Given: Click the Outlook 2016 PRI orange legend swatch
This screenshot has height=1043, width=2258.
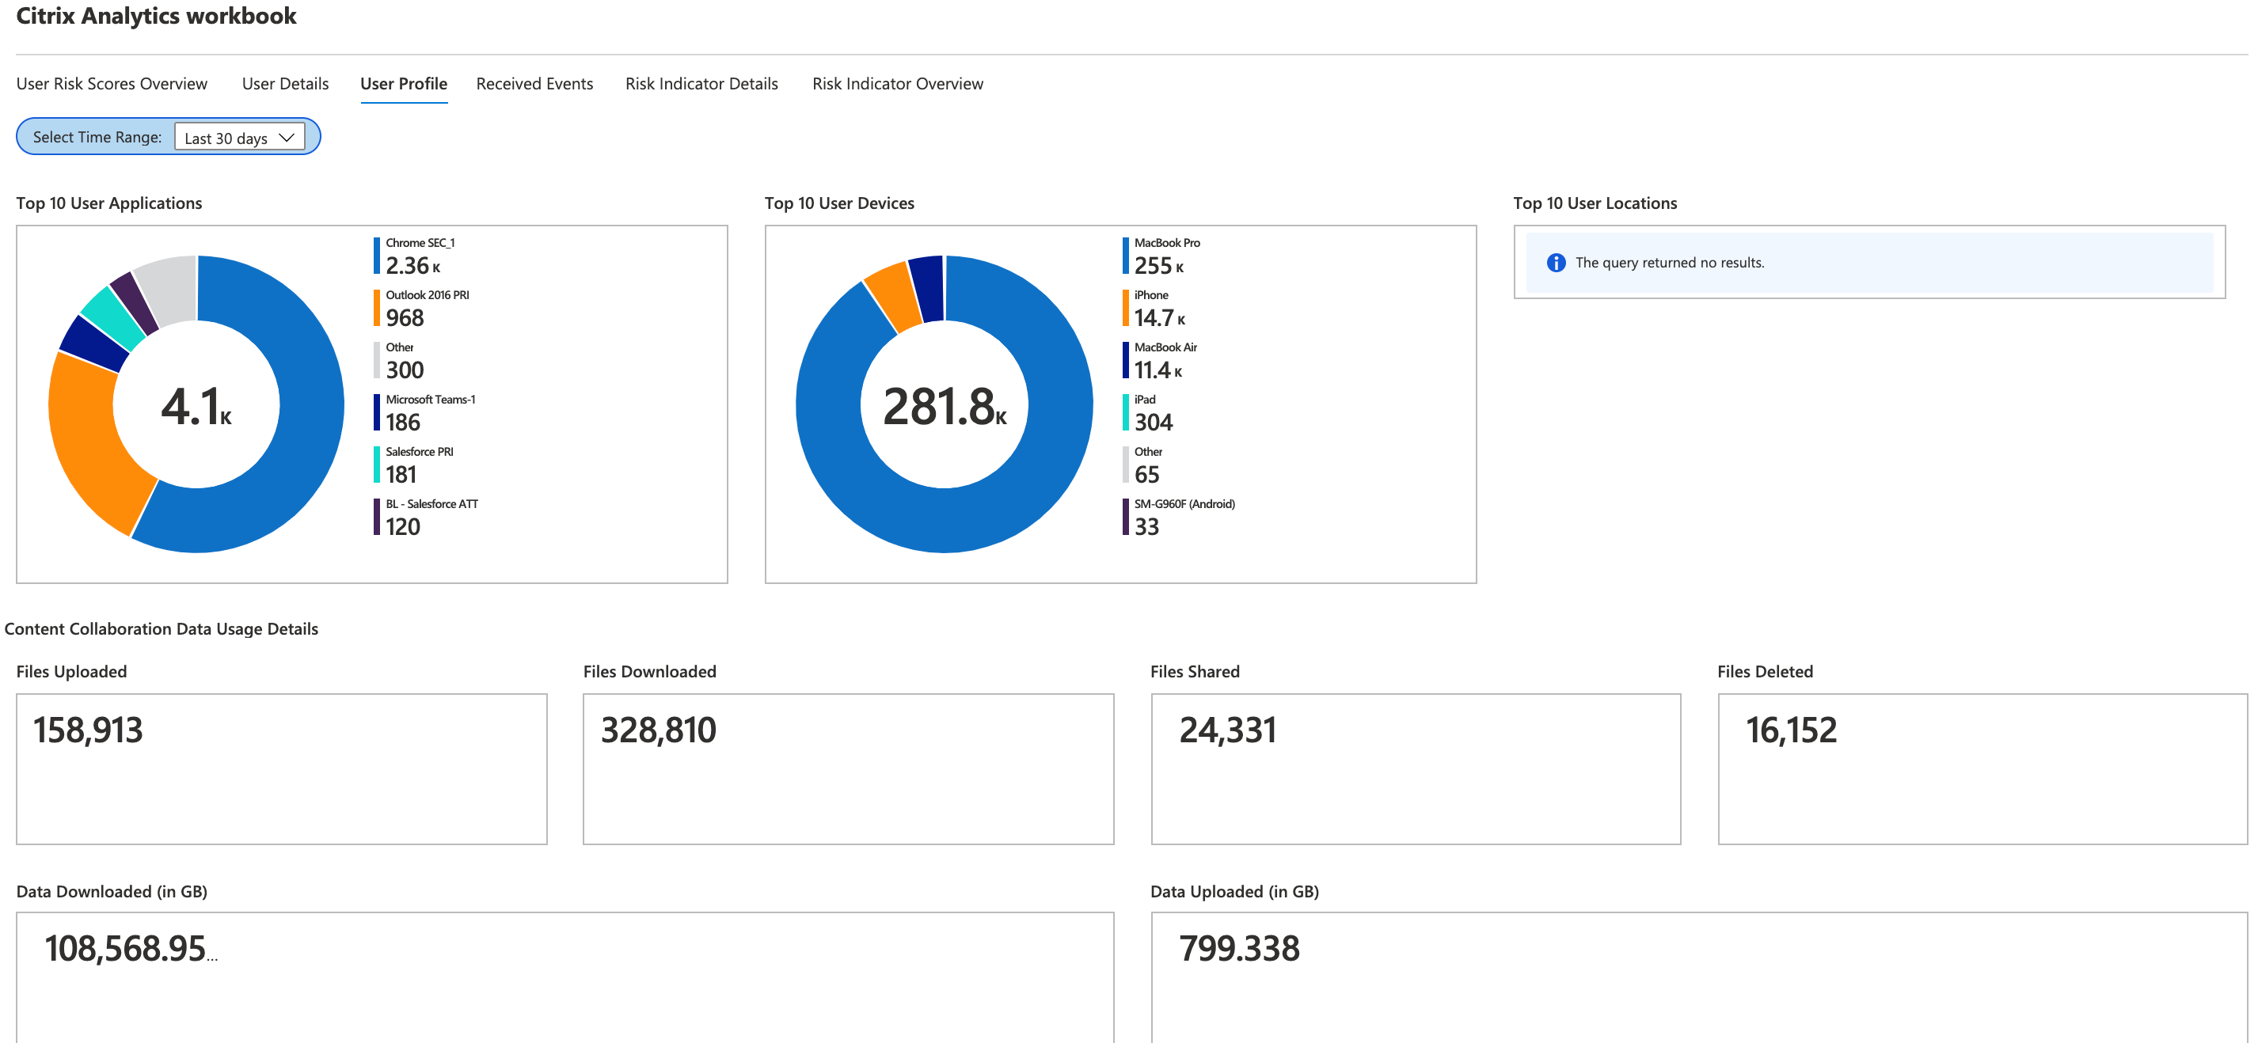Looking at the screenshot, I should point(377,309).
